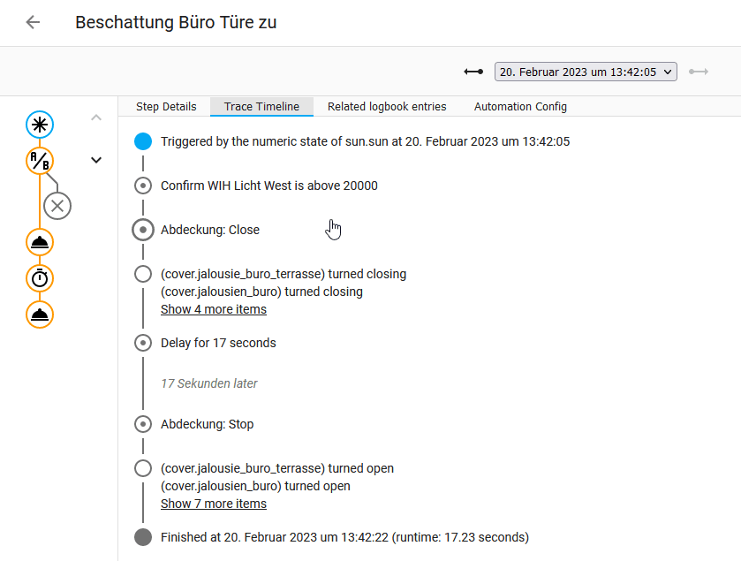Select the delay timer node

[40, 278]
